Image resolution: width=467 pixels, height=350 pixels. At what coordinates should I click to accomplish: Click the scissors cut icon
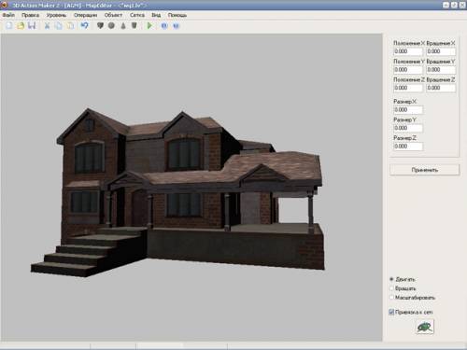(47, 25)
